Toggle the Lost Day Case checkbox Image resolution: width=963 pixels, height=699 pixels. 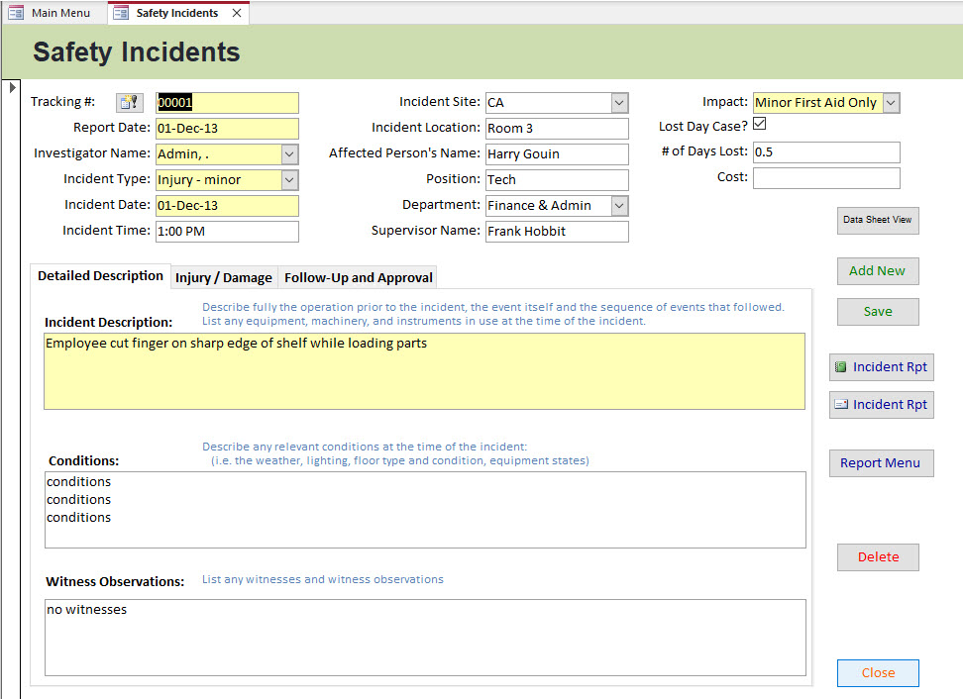pyautogui.click(x=760, y=125)
